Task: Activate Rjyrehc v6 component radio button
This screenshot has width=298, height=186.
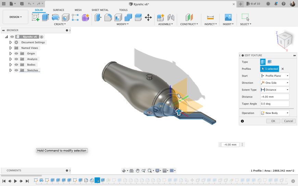Action: [42, 37]
